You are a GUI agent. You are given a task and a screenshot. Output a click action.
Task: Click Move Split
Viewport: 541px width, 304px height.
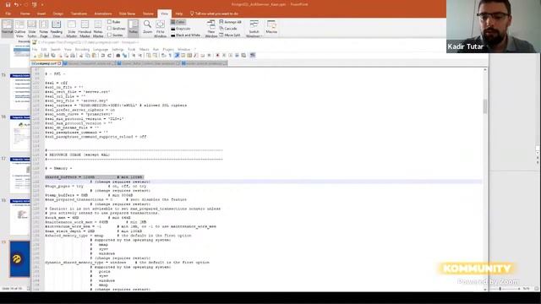point(230,35)
